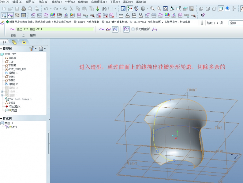The image size is (243, 183).
Task: Switch to the 相切 tab
Action: [33, 35]
